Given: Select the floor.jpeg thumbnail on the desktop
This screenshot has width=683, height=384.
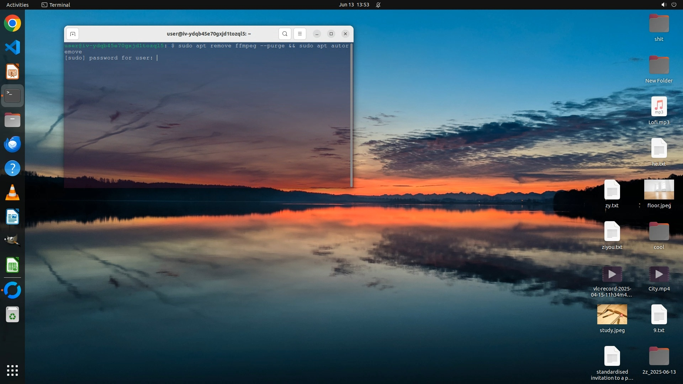Looking at the screenshot, I should click(x=659, y=190).
